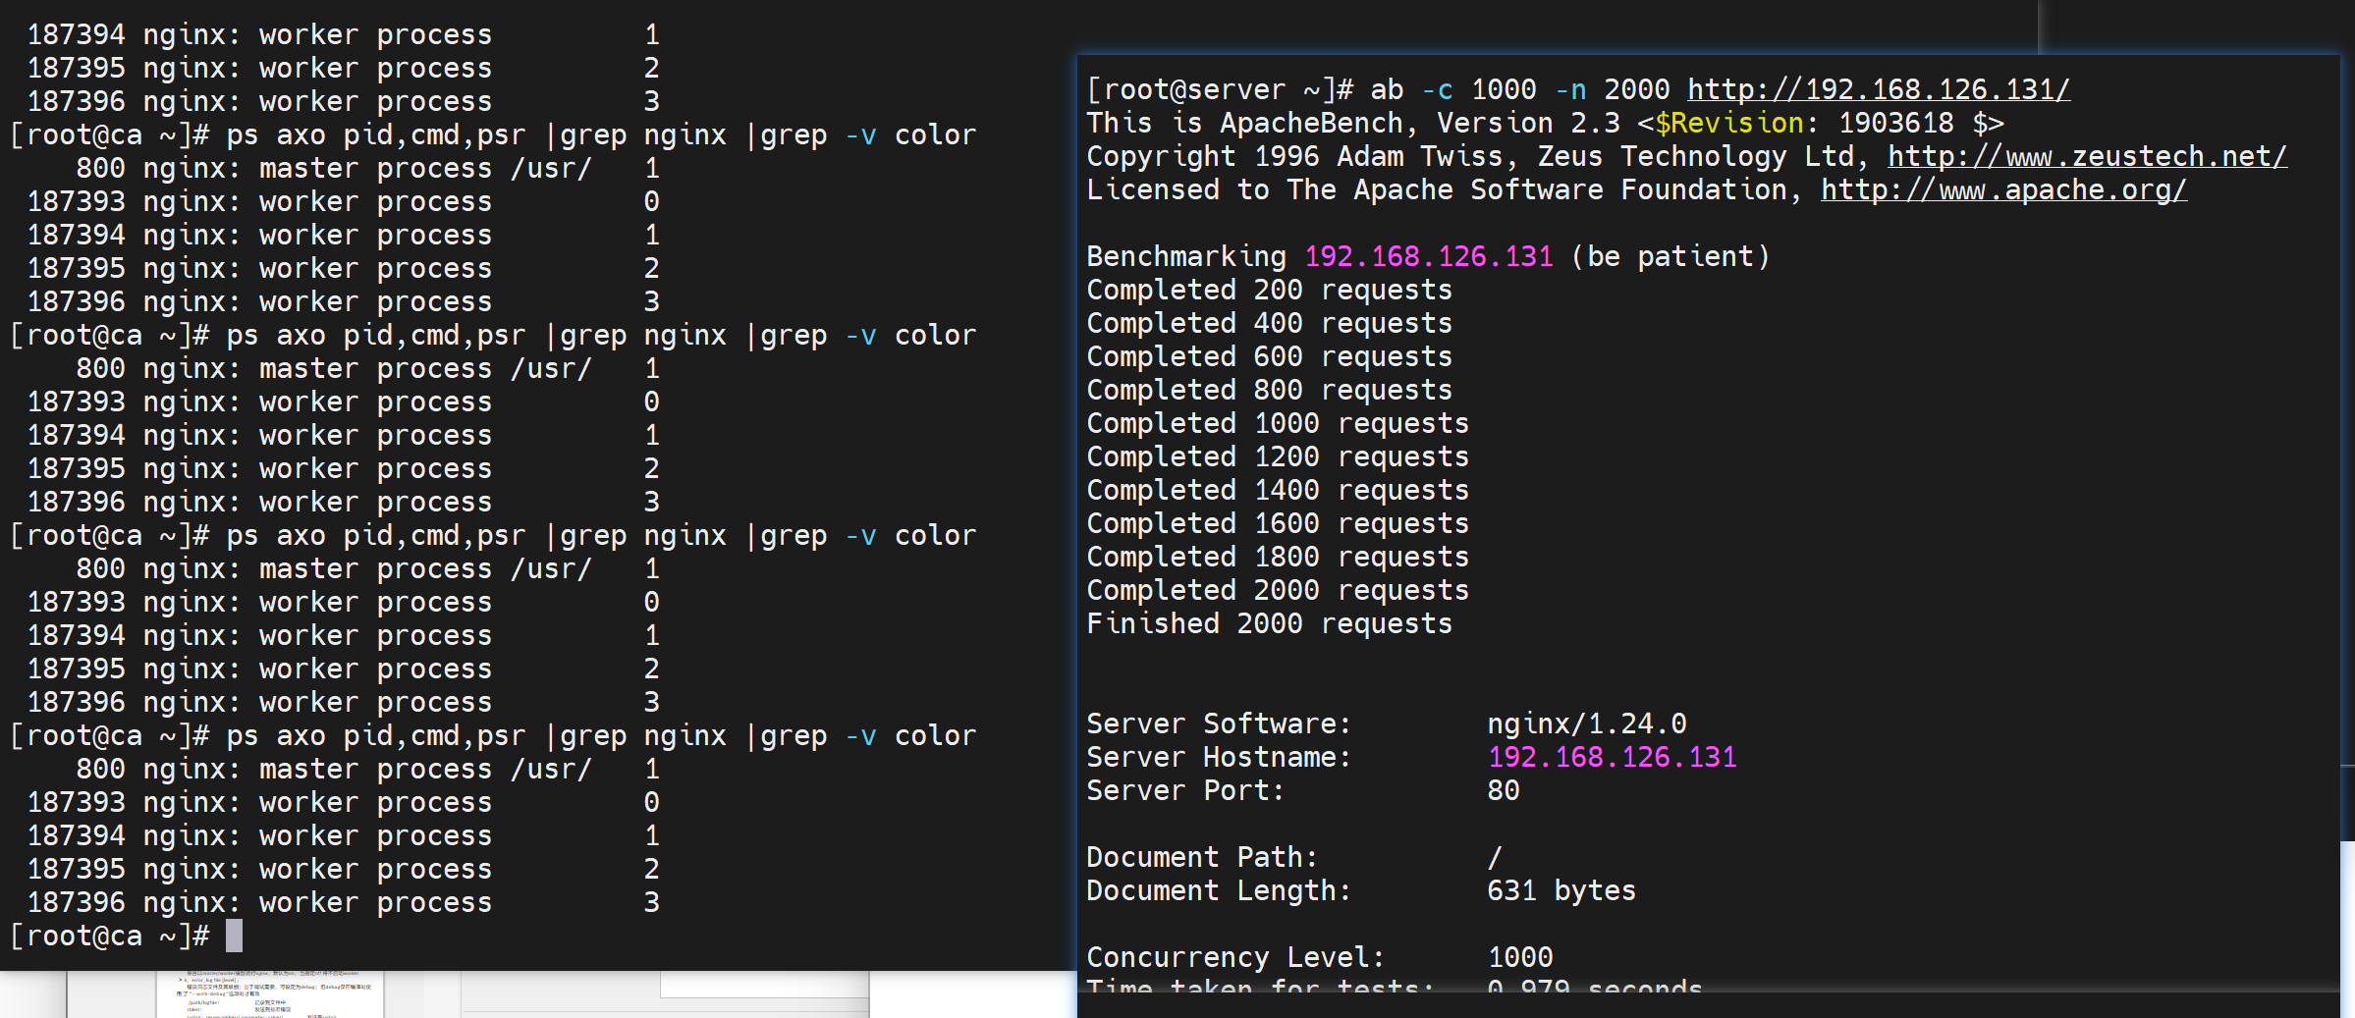Image resolution: width=2355 pixels, height=1018 pixels.
Task: Click the blinking cursor at empty root@ca prompt
Action: point(234,936)
